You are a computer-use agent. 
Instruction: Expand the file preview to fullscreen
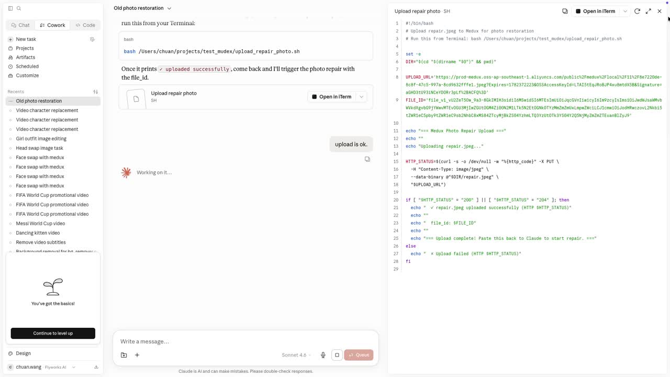pos(649,11)
